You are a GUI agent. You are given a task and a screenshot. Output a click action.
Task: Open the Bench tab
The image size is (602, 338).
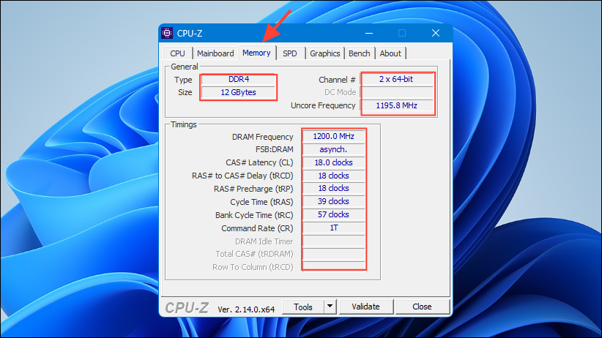360,53
